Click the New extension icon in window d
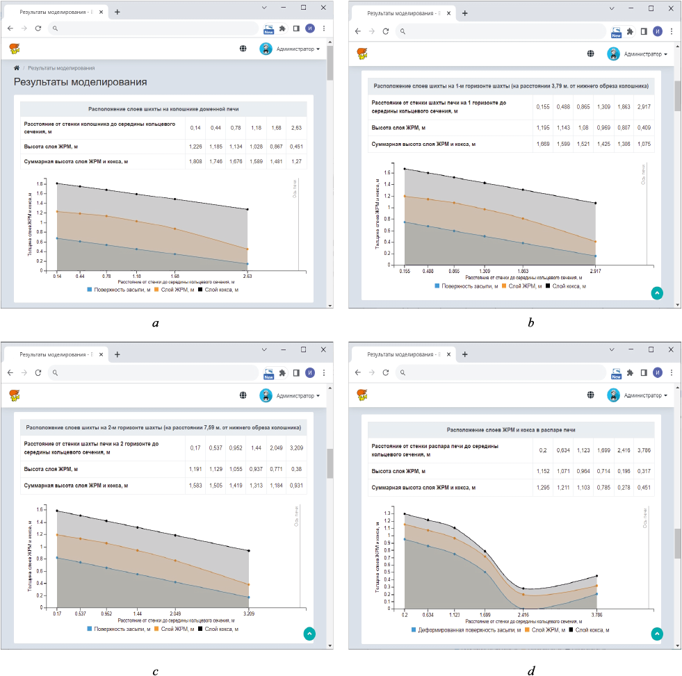The width and height of the screenshot is (682, 676). pos(617,374)
